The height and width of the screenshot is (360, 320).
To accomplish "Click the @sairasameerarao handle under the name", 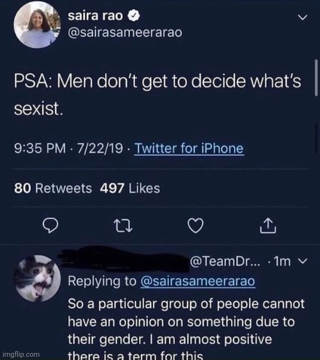I will click(x=125, y=32).
